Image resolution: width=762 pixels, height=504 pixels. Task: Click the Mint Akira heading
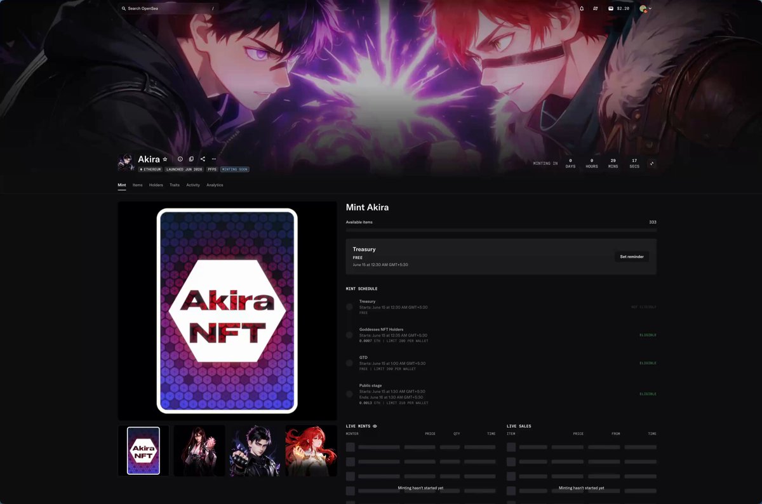[367, 208]
